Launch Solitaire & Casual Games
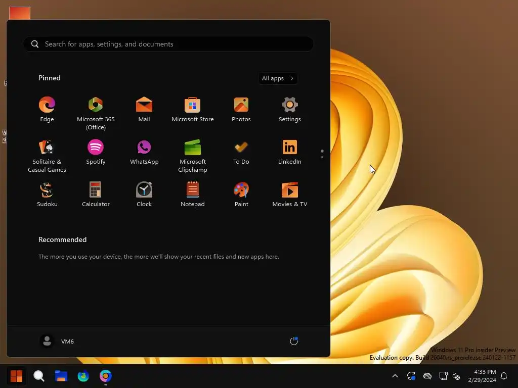Image resolution: width=518 pixels, height=388 pixels. coord(47,157)
